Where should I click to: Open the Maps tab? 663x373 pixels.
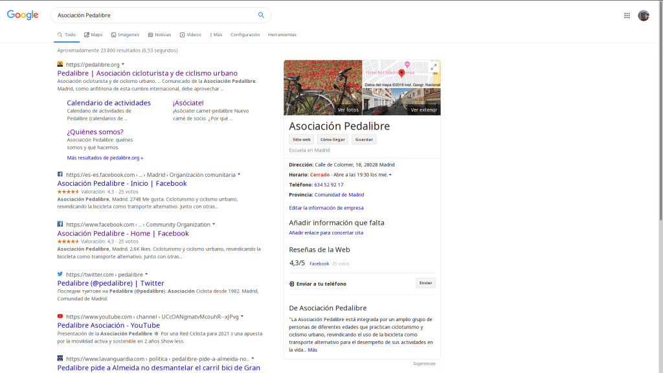[93, 35]
